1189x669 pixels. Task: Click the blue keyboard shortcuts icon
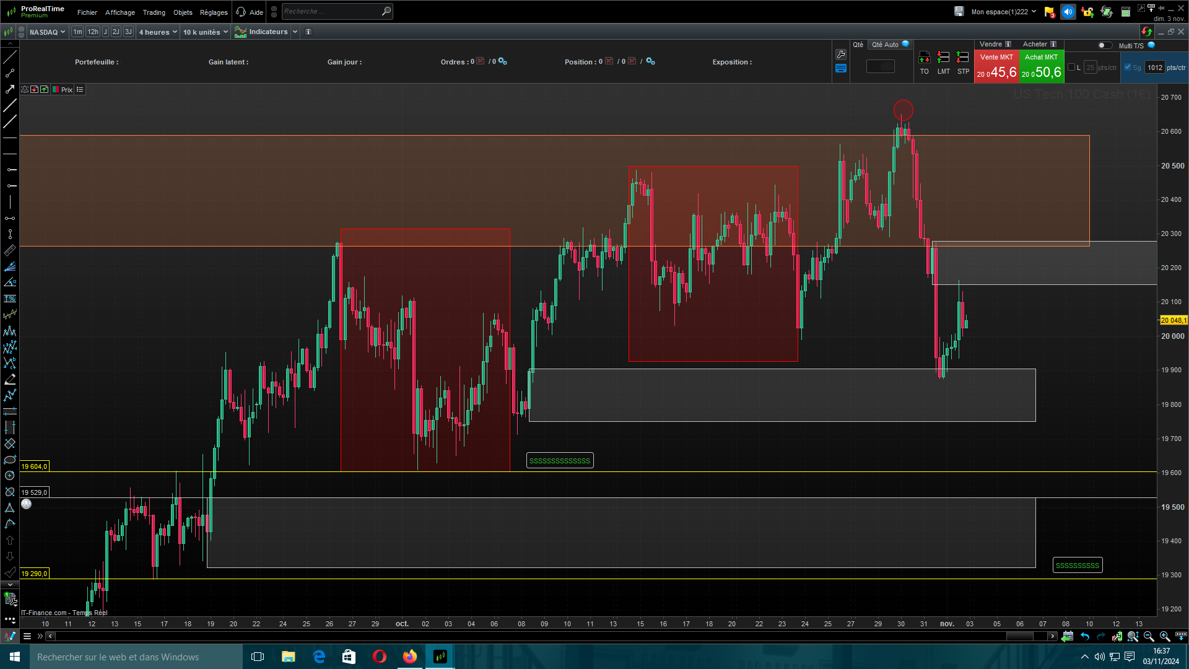[x=840, y=69]
